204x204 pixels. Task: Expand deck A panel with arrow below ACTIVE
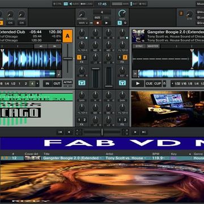click(67, 86)
